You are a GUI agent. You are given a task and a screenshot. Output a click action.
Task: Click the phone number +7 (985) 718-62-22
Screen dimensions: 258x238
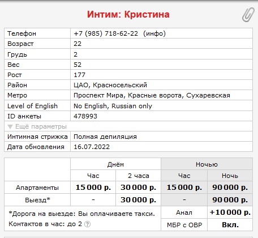(x=106, y=33)
